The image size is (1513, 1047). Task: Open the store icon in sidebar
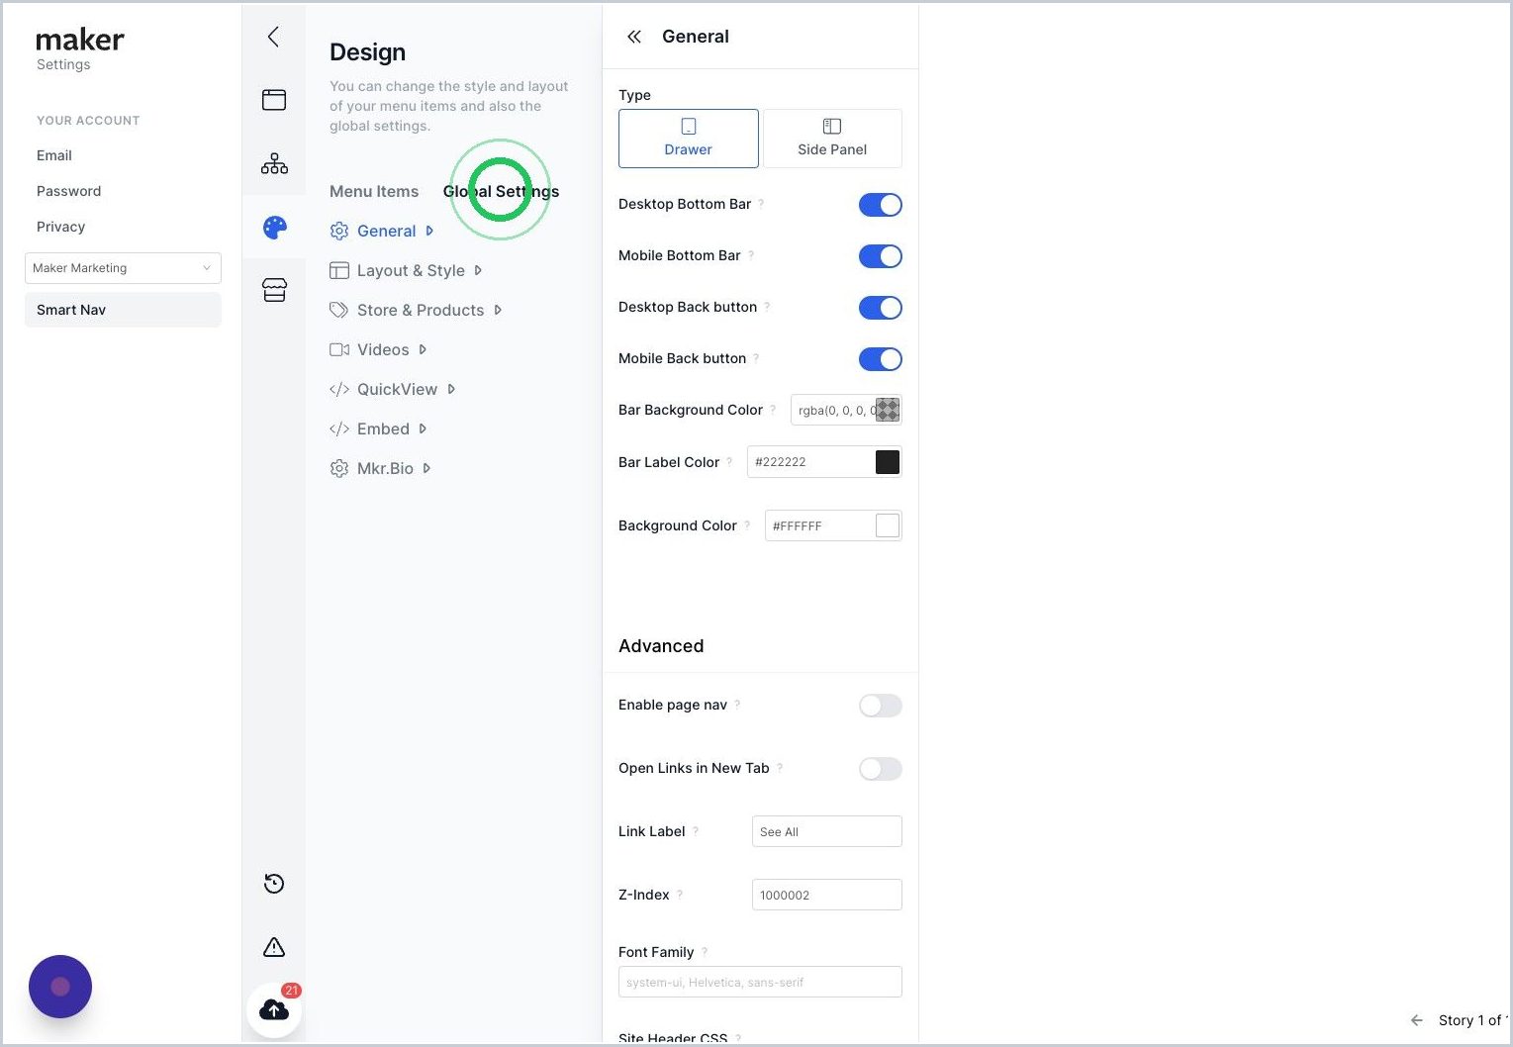(x=274, y=290)
